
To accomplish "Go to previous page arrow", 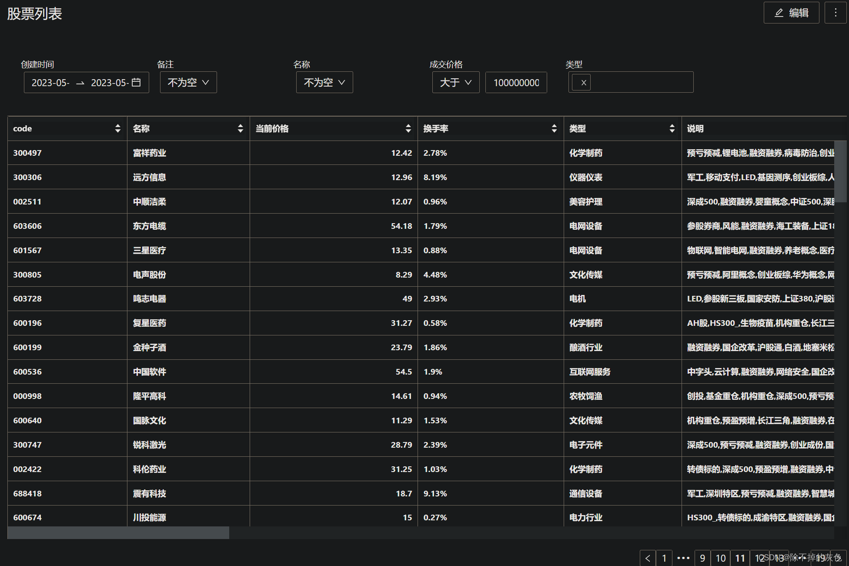I will (x=648, y=558).
